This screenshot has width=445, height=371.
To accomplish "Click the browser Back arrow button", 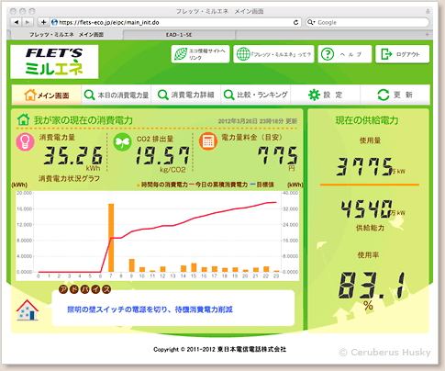I will coord(17,22).
